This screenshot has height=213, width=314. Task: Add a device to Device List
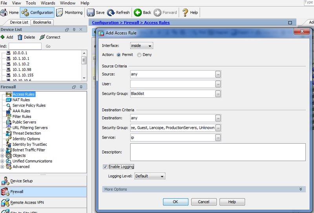pyautogui.click(x=7, y=37)
